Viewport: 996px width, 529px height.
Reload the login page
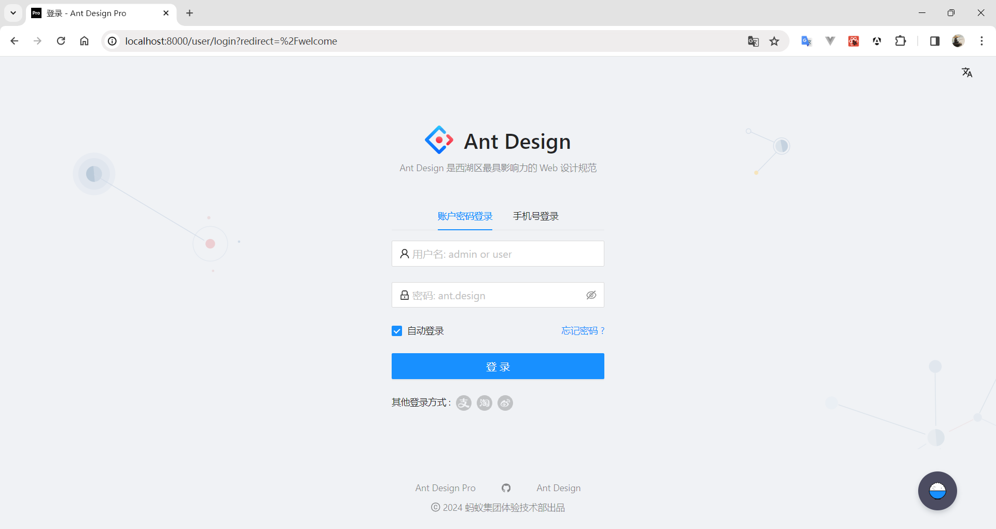tap(61, 41)
